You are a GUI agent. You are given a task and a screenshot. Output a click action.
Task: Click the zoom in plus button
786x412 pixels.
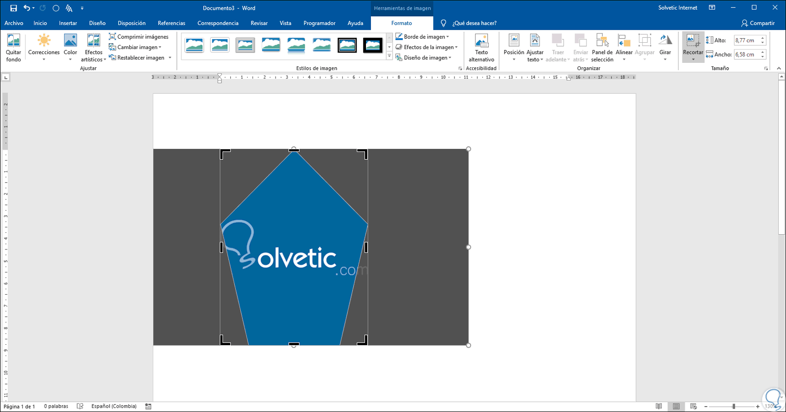pyautogui.click(x=758, y=406)
